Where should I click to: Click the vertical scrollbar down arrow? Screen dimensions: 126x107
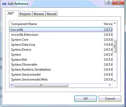[115, 81]
